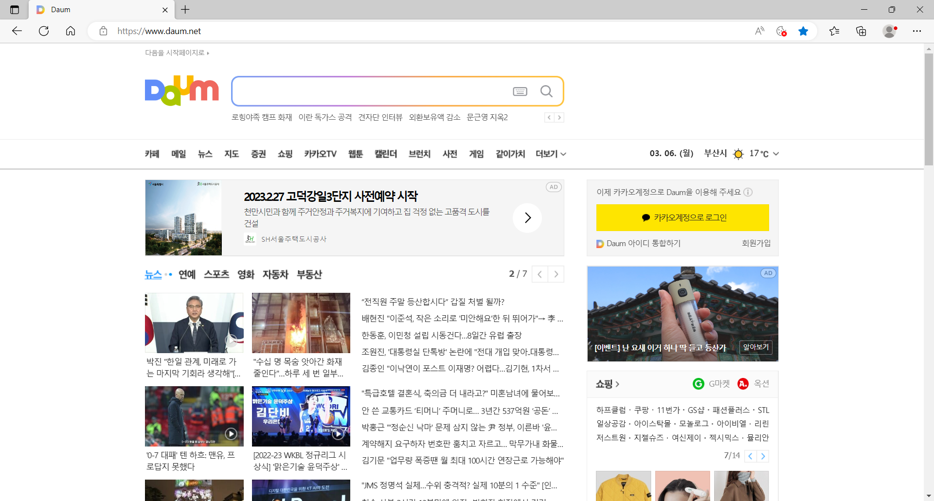Open trending keyword 문근영 지옥2
The height and width of the screenshot is (501, 934).
487,117
